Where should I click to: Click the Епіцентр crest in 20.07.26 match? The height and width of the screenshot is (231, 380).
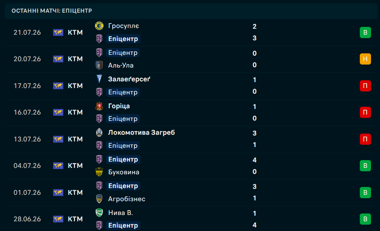(99, 53)
